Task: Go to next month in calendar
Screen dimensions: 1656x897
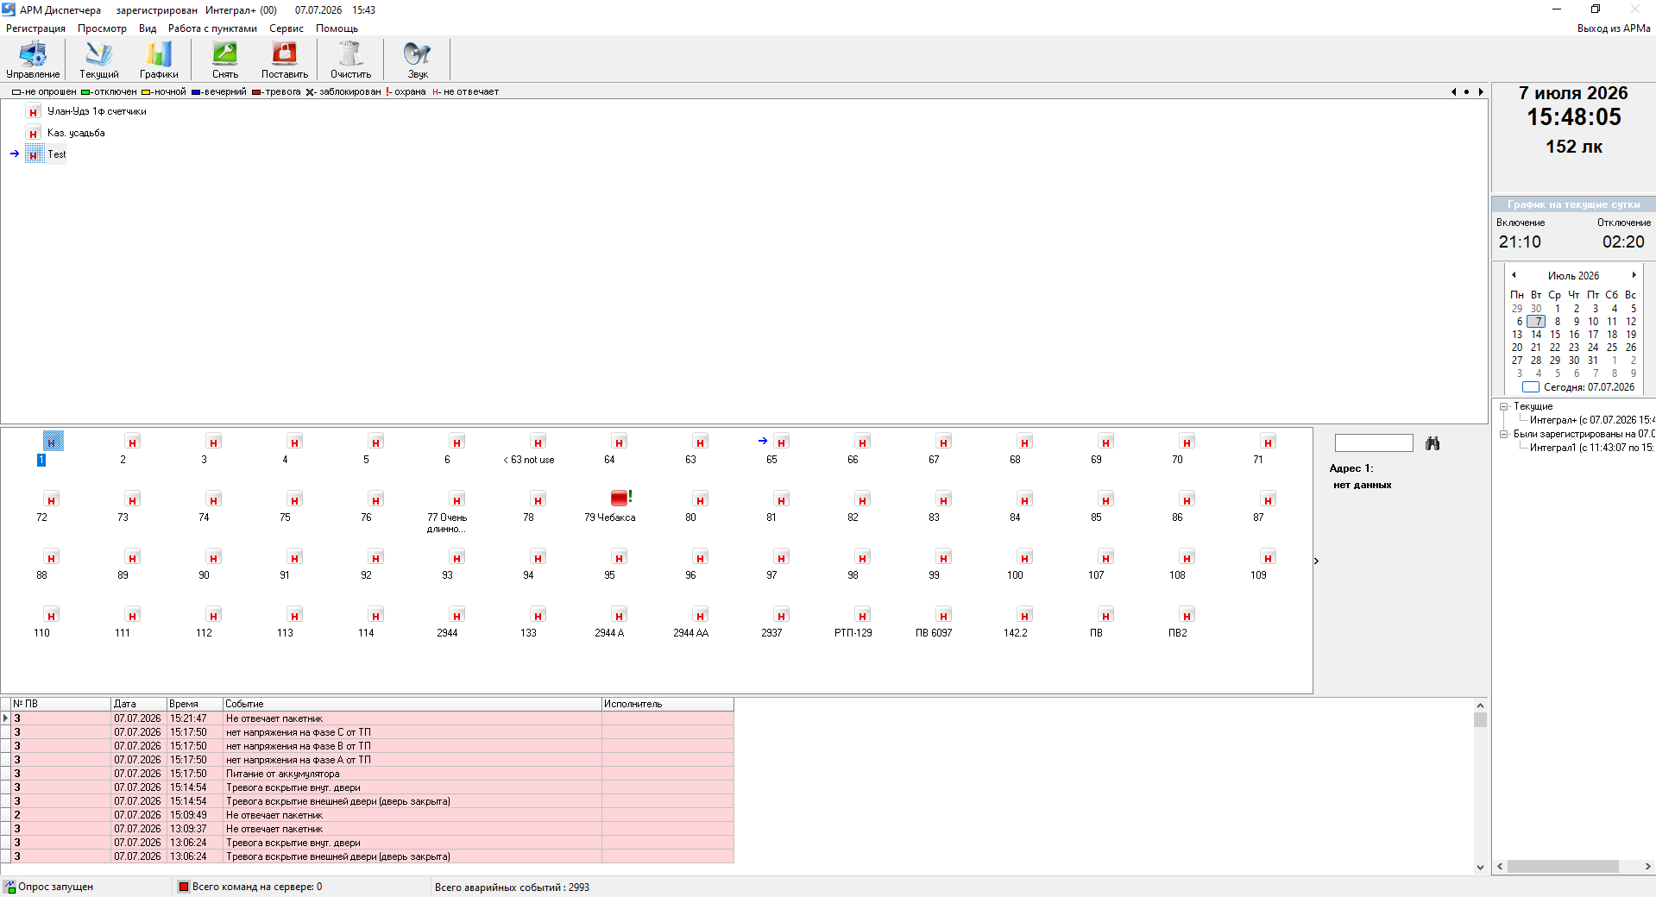Action: tap(1634, 275)
